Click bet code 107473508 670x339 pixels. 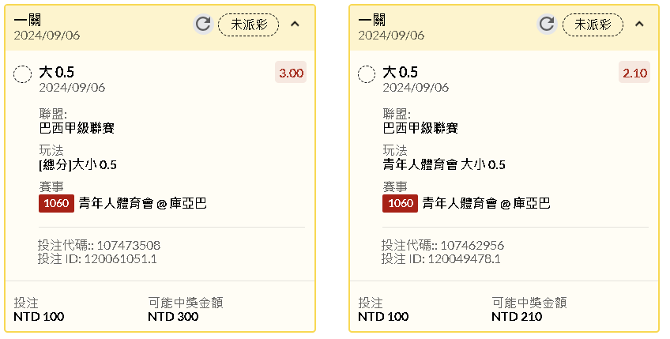[x=129, y=246]
